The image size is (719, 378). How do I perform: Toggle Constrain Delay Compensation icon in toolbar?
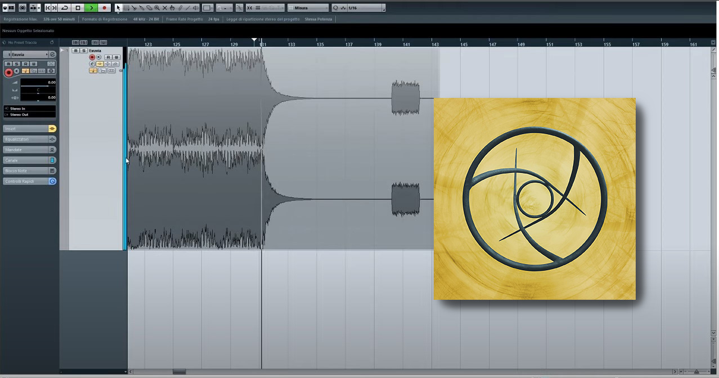pos(21,8)
